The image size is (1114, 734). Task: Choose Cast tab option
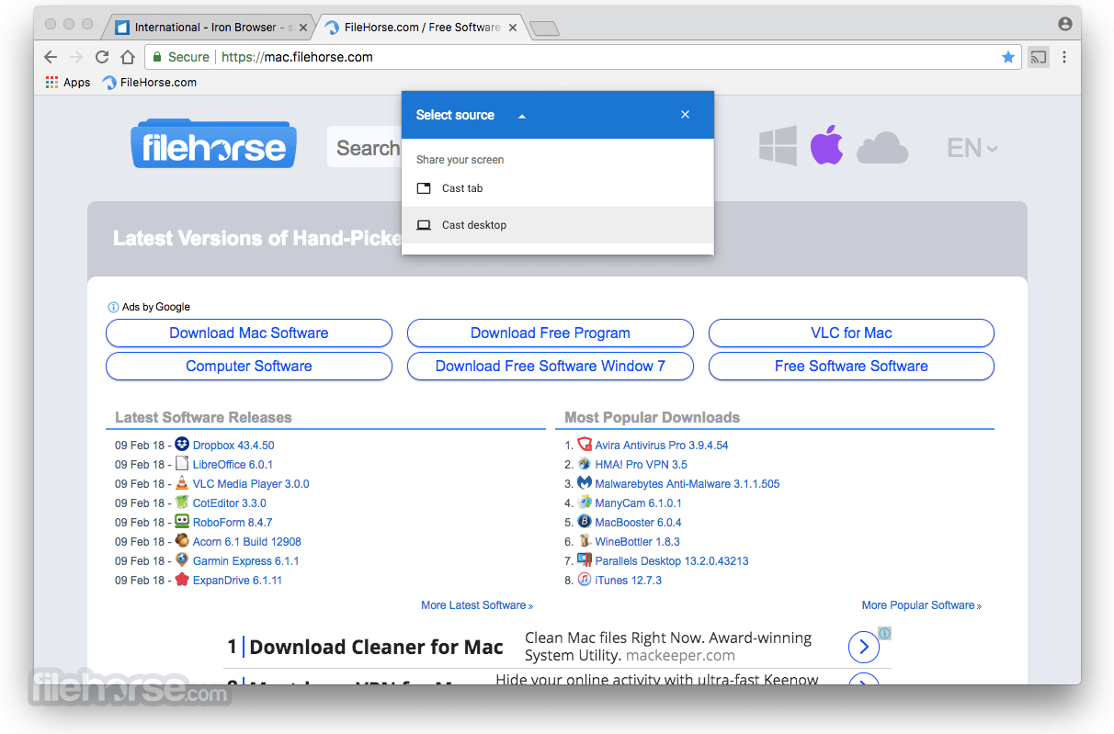pyautogui.click(x=558, y=188)
